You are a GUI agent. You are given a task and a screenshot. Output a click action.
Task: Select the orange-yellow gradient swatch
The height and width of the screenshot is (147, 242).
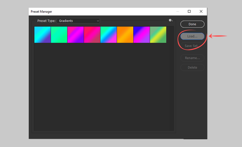point(125,34)
